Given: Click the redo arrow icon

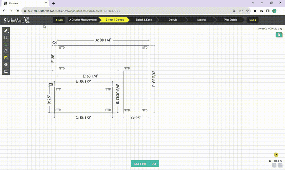Looking at the screenshot, I should (x=6, y=51).
